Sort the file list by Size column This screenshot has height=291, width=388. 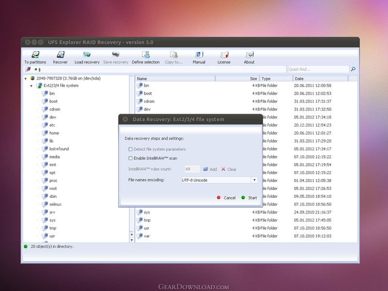coord(238,79)
